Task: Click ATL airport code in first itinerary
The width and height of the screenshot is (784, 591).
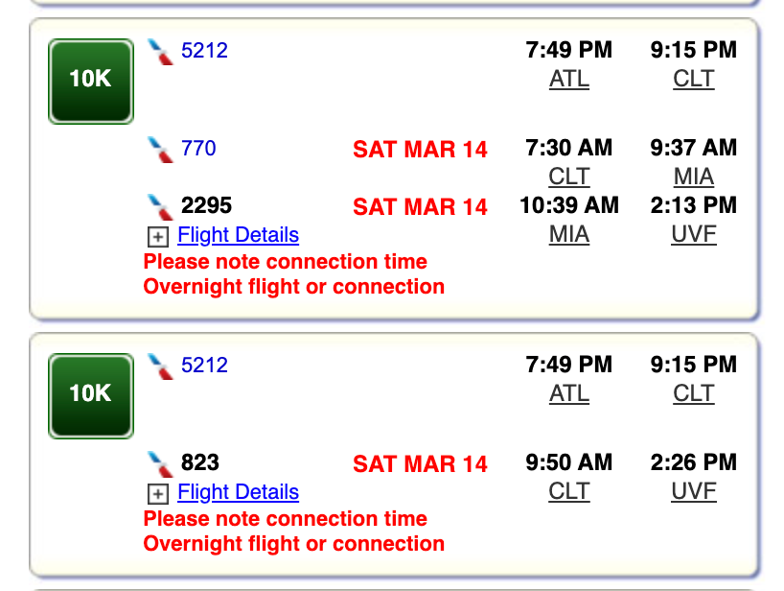Action: [x=568, y=79]
